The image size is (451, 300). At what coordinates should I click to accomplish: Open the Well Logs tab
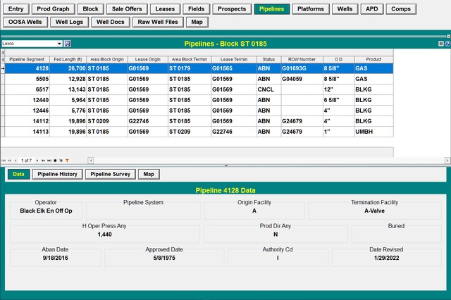pyautogui.click(x=70, y=22)
